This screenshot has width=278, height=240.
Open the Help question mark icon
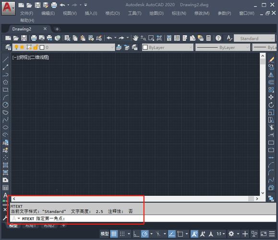(x=218, y=38)
